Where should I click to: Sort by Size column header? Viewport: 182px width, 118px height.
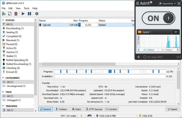[x=68, y=20]
